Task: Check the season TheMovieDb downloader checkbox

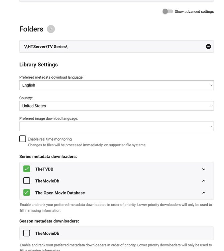Action: [x=27, y=233]
